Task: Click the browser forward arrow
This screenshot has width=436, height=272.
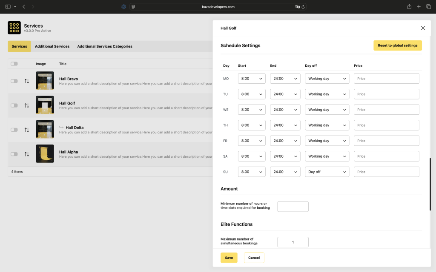Action: (x=33, y=7)
